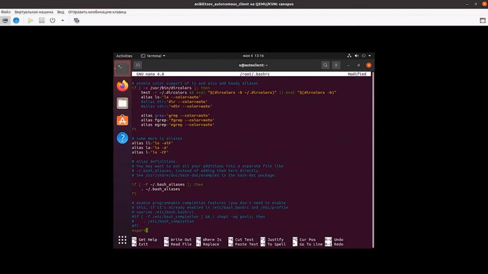This screenshot has height=274, width=488.
Task: Open the clock and calendar panel
Action: point(253,56)
